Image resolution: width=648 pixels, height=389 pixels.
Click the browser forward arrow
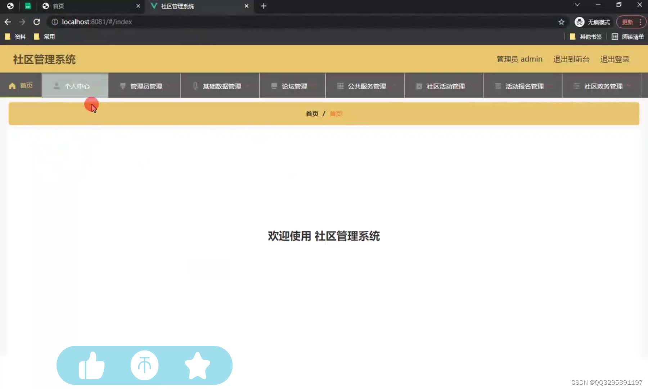tap(22, 22)
